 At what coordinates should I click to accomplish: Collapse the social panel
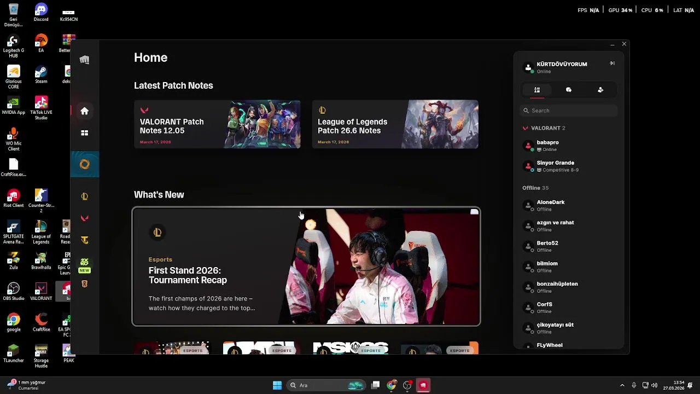click(612, 63)
